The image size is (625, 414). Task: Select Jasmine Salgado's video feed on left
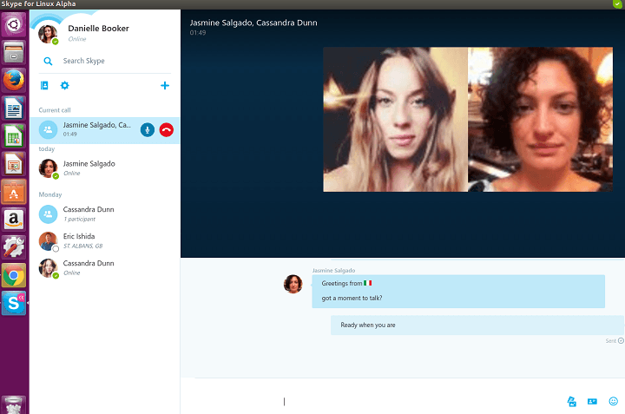pyautogui.click(x=395, y=119)
